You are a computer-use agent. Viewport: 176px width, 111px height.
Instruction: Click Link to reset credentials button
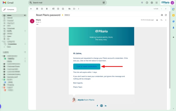pos(87,66)
